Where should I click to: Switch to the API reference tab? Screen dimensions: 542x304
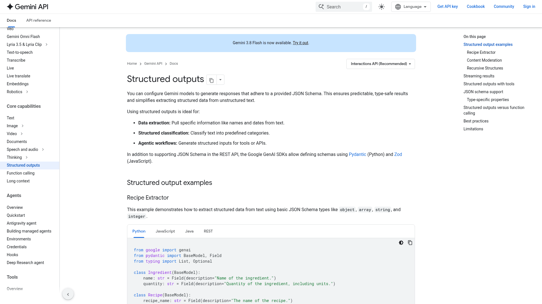point(39,21)
